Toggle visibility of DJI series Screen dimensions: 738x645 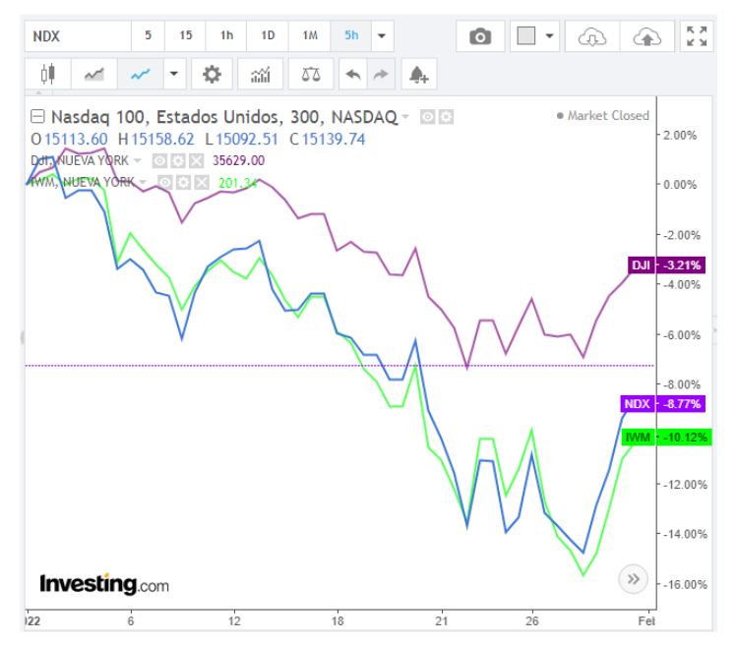[159, 161]
